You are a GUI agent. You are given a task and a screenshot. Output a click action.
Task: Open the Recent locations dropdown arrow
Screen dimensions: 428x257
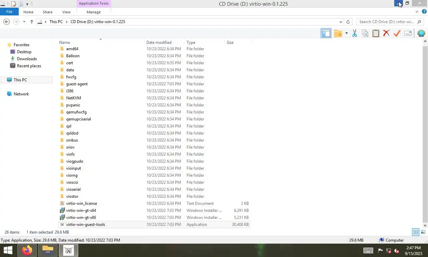24,22
